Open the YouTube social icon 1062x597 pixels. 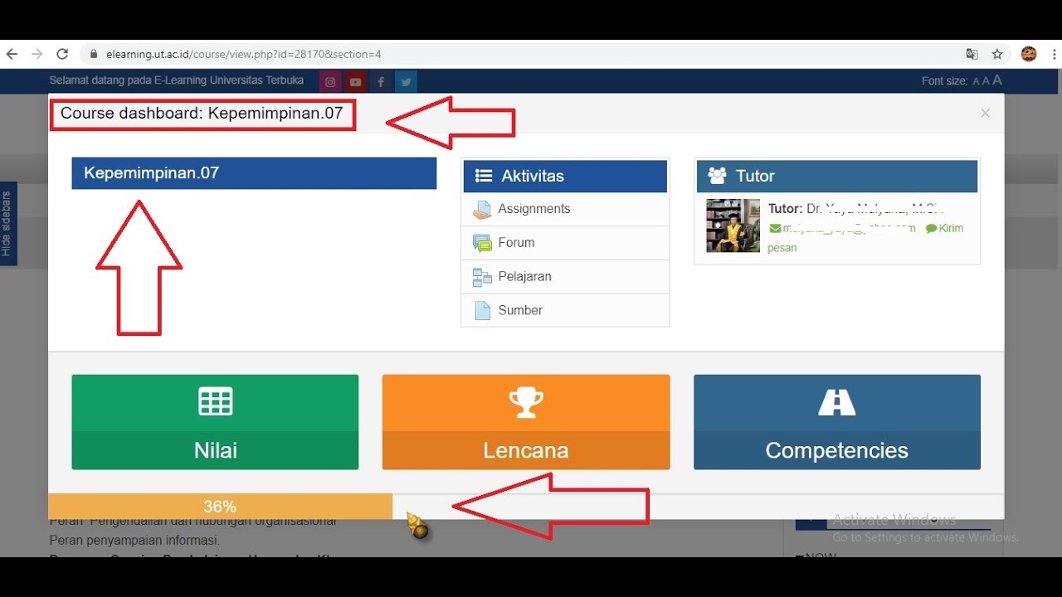click(x=355, y=81)
